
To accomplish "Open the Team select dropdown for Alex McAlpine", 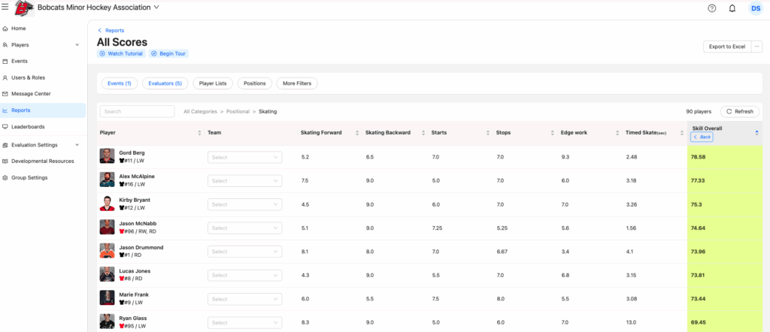I will click(x=244, y=181).
